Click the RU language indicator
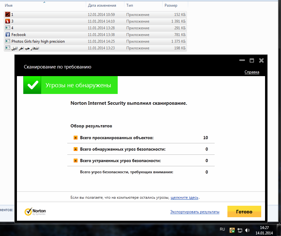The height and width of the screenshot is (236, 281). tap(222, 229)
